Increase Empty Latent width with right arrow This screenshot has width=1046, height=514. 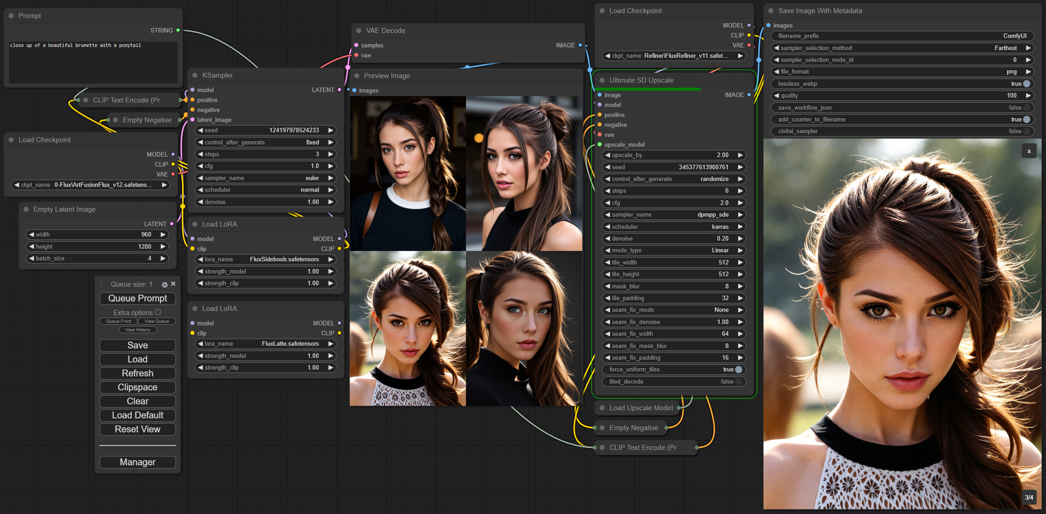[163, 235]
